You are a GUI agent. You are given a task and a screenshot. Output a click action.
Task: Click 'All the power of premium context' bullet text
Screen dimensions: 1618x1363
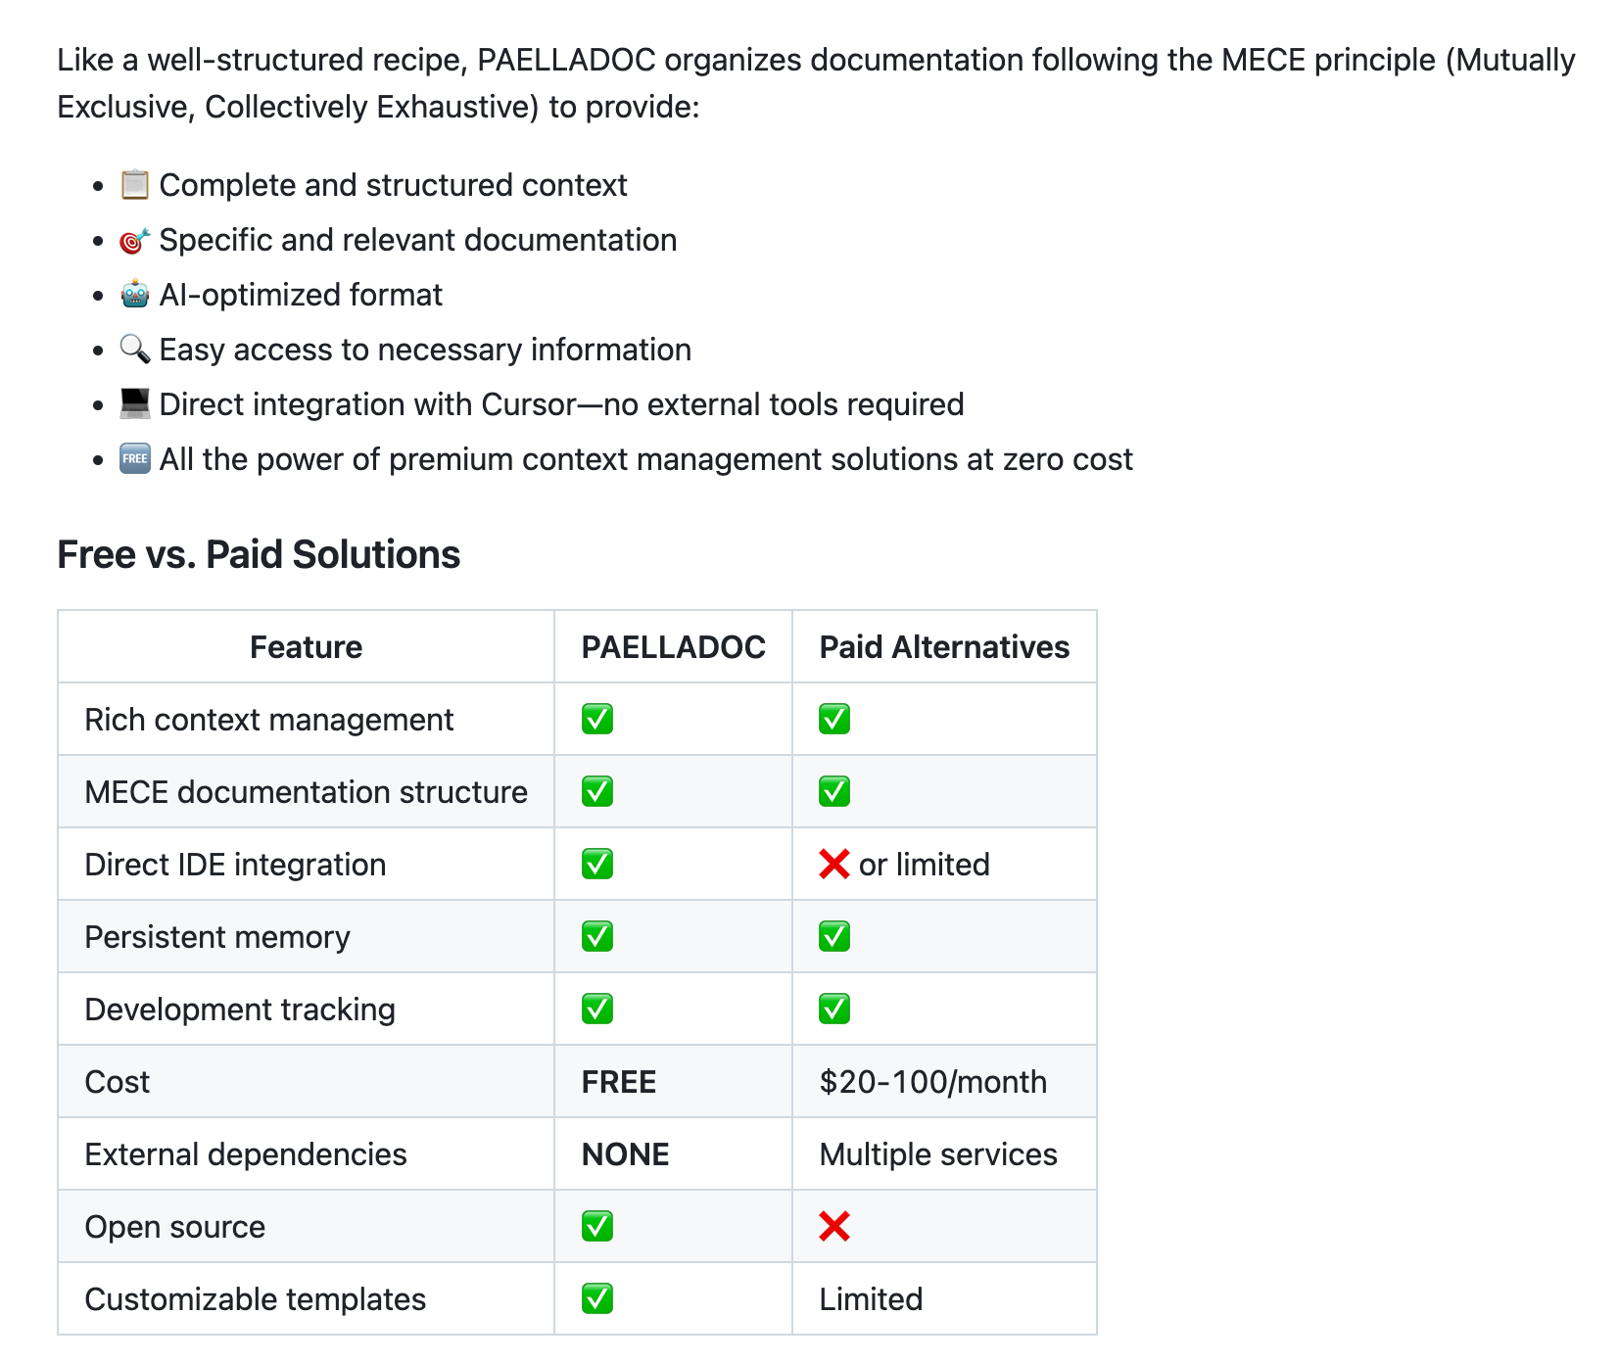click(x=646, y=459)
